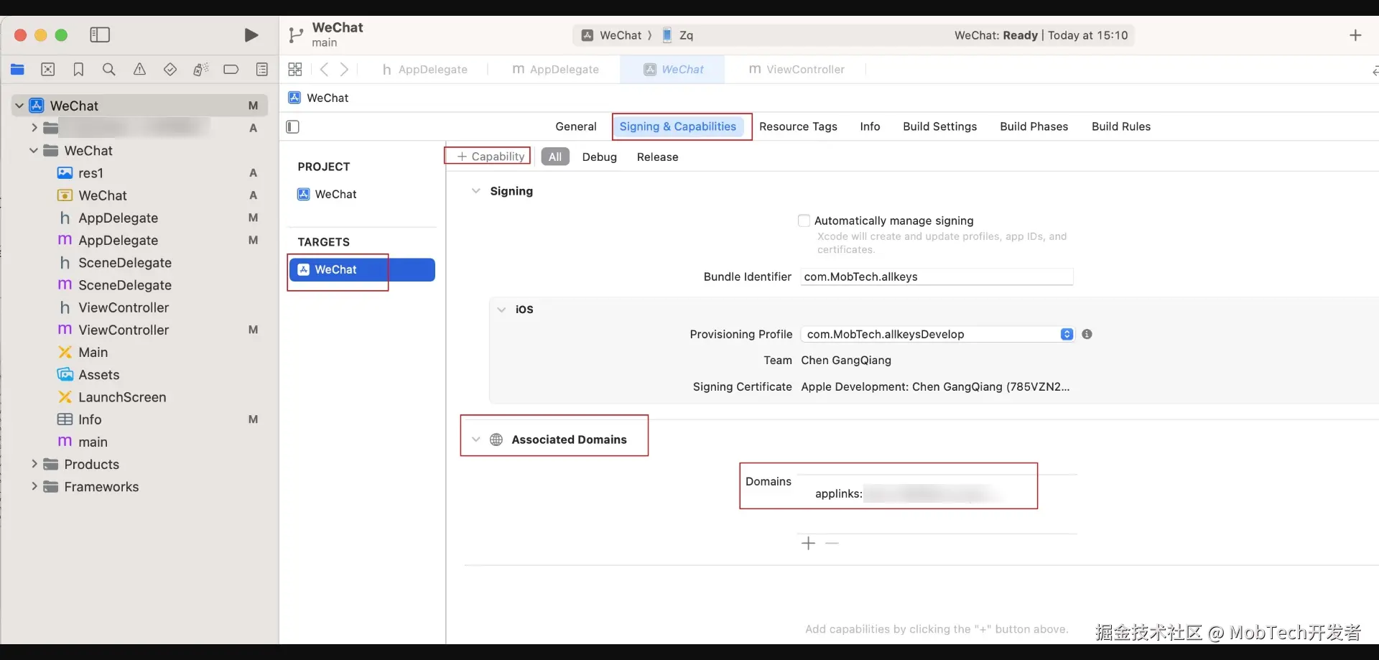
Task: Expand the Products folder
Action: tap(34, 464)
